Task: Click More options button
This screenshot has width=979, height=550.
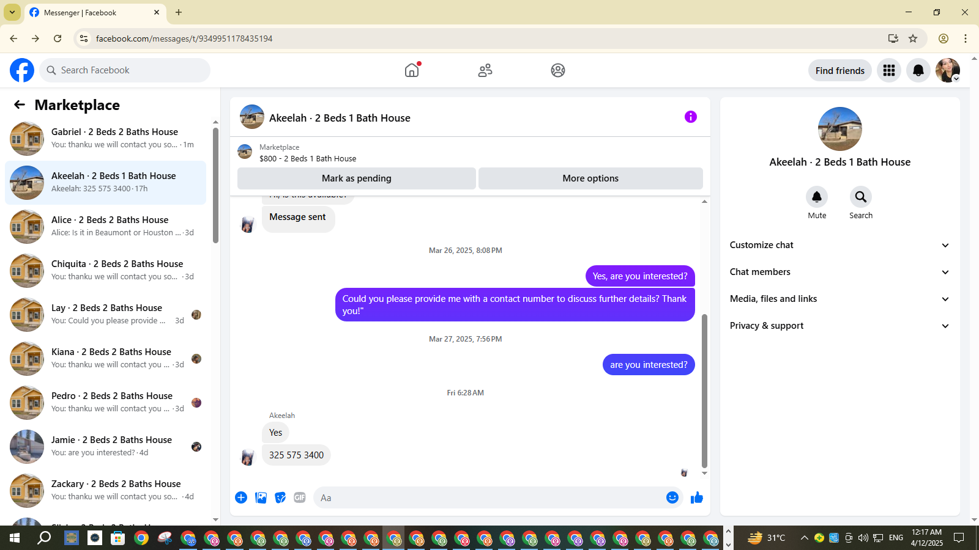Action: 590,178
